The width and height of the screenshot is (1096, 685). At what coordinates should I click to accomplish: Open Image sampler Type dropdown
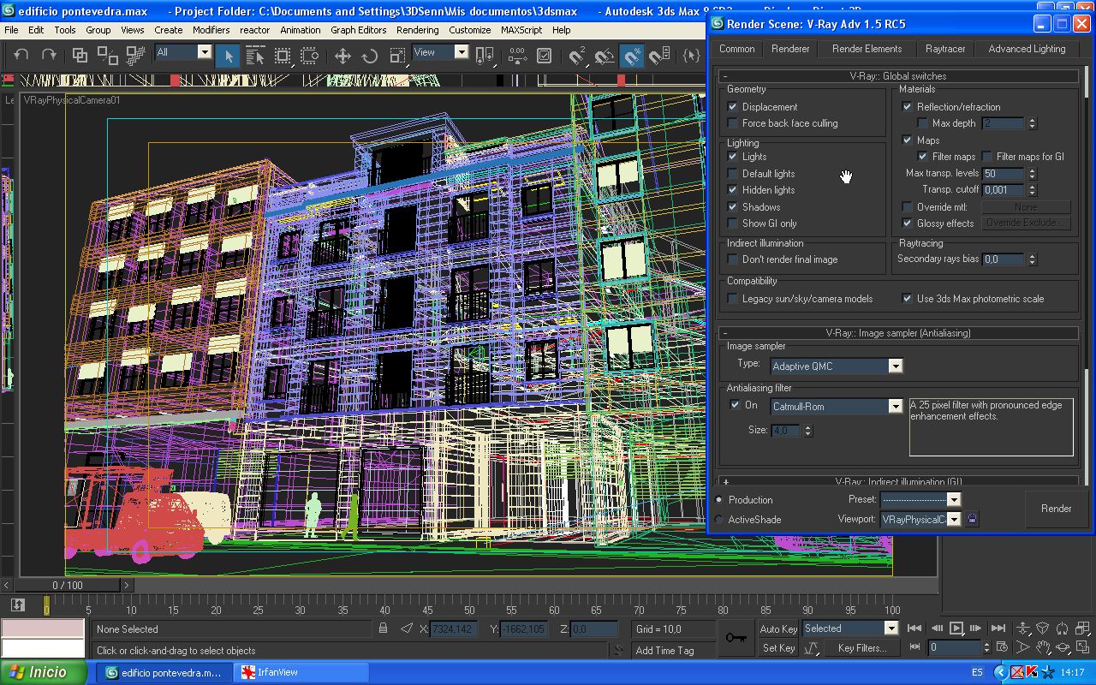[x=837, y=366]
